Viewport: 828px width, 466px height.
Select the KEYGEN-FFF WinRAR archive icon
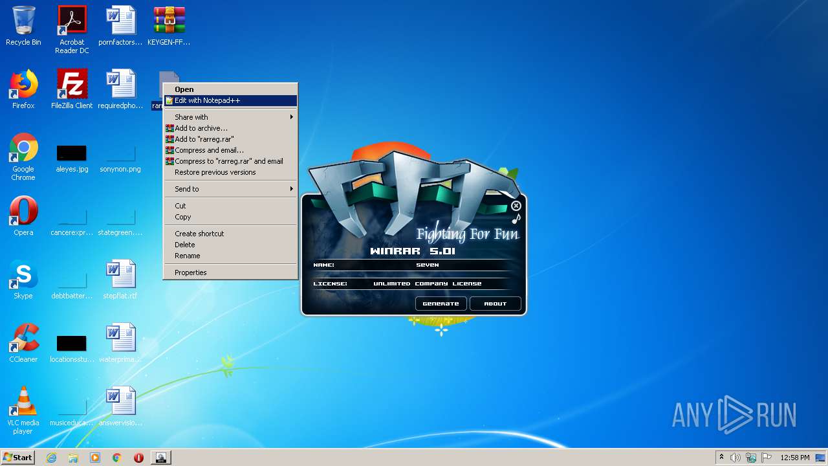pos(169,26)
